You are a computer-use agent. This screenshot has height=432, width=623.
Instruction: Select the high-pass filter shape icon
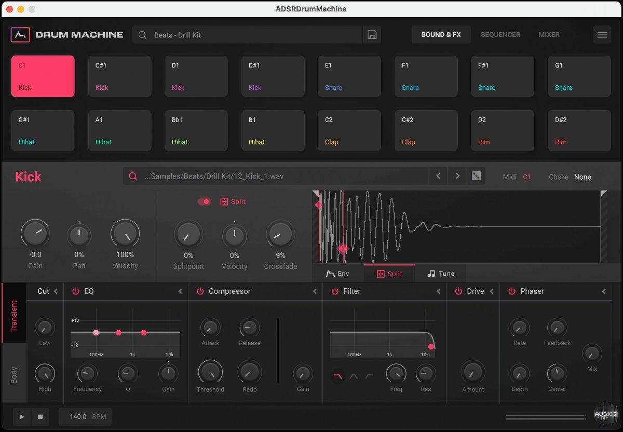369,376
